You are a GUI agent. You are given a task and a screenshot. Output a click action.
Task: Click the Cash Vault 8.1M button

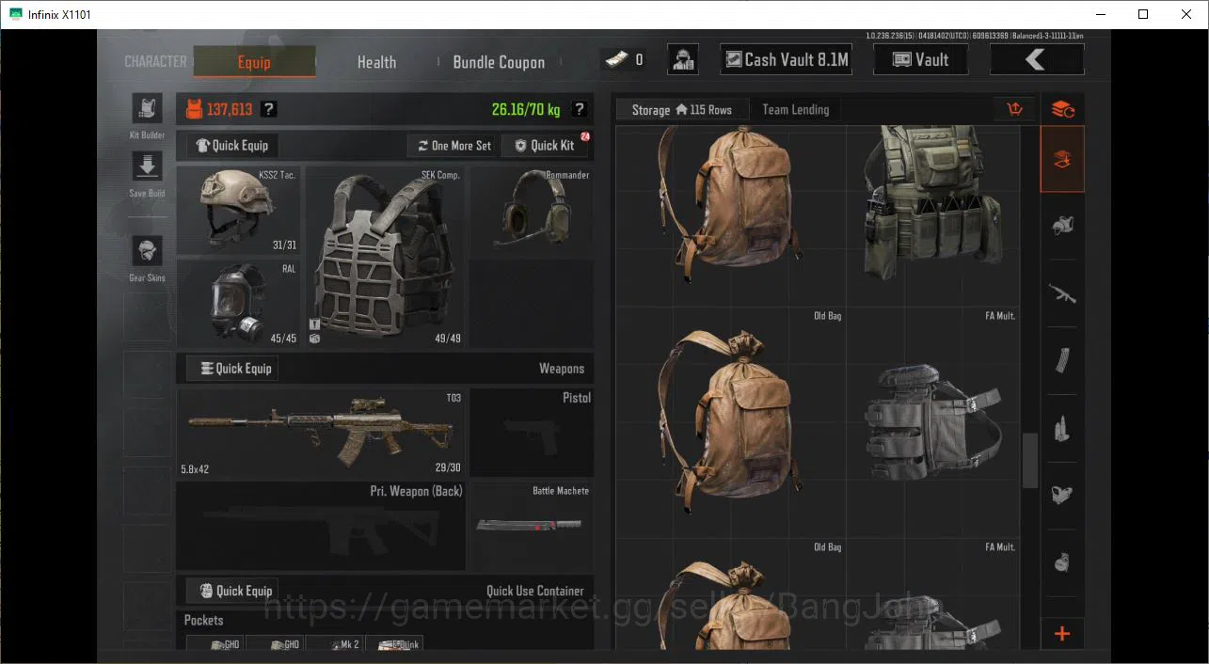[x=787, y=59]
